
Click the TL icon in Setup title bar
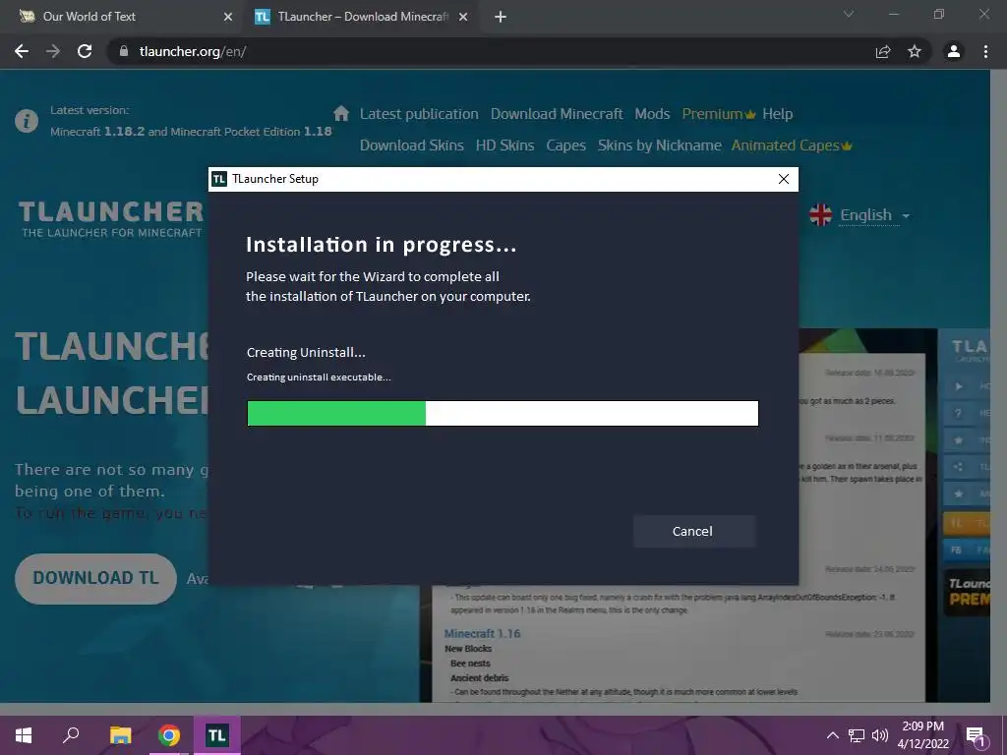click(x=219, y=179)
